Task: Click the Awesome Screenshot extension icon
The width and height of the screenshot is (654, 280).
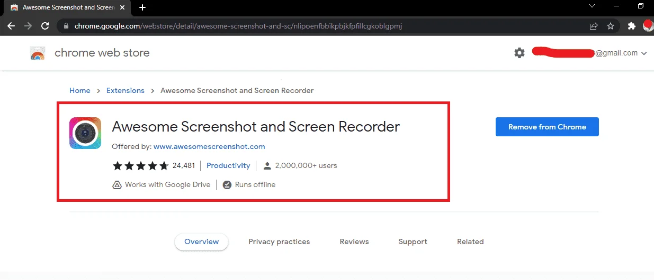Action: coord(85,133)
